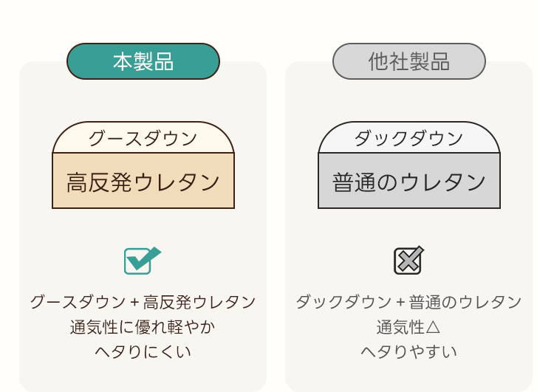The height and width of the screenshot is (392, 554).
Task: Click the plus sign between グースダウン and 高反発ウレタン
Action: pyautogui.click(x=134, y=302)
